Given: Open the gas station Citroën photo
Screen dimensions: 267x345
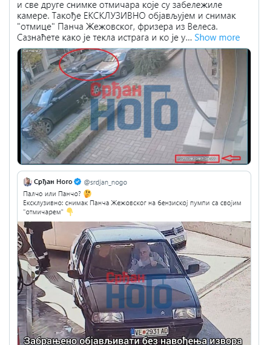Looking at the screenshot, I should [134, 283].
